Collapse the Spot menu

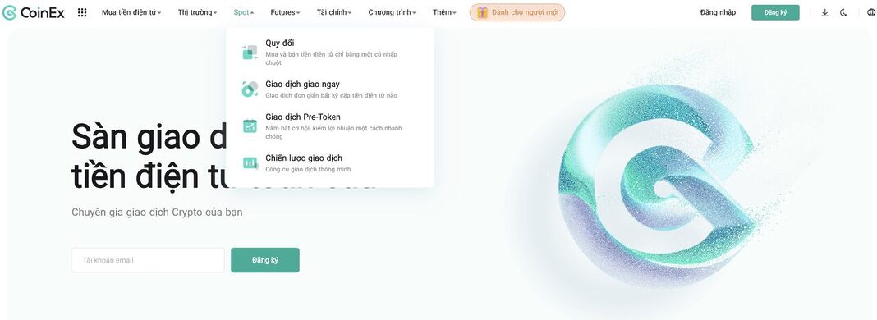click(x=243, y=12)
